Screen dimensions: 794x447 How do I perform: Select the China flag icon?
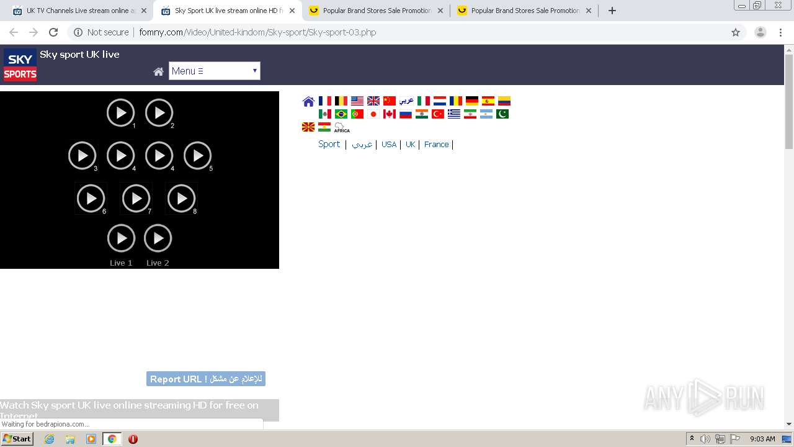390,101
